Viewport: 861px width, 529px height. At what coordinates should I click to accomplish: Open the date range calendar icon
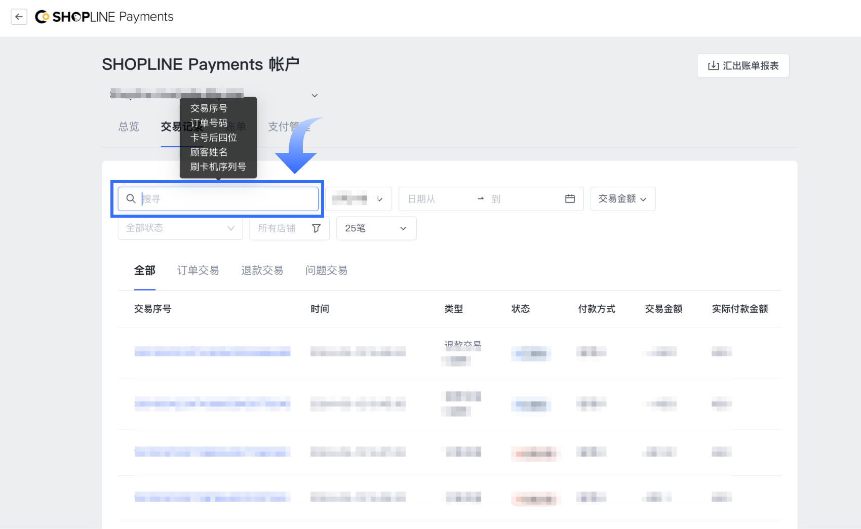click(570, 199)
